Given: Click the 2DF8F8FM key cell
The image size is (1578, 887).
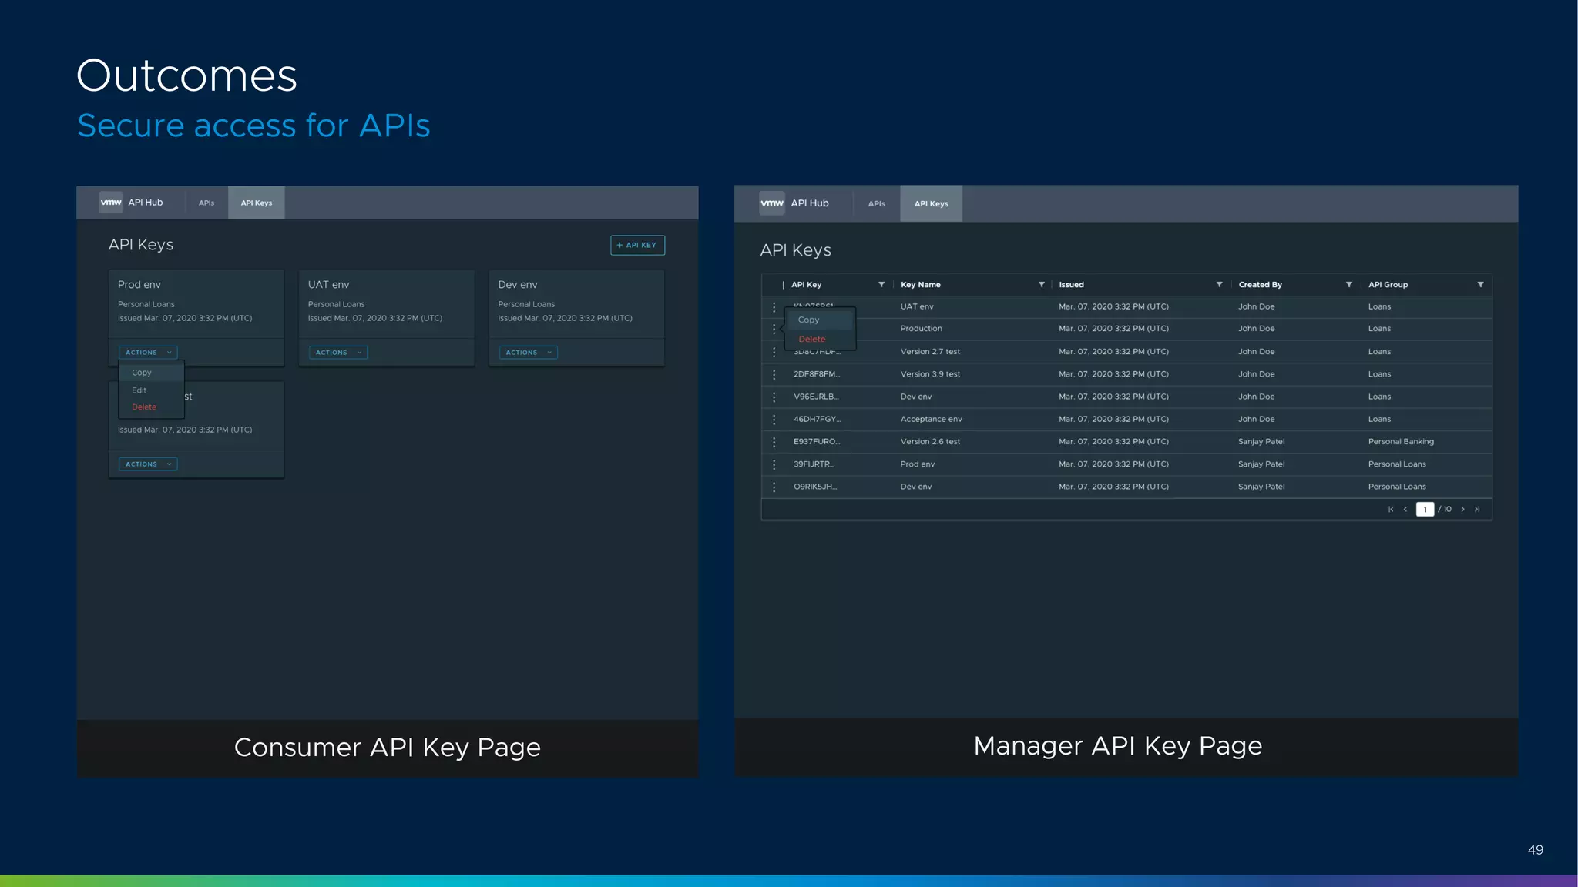Looking at the screenshot, I should pos(817,374).
